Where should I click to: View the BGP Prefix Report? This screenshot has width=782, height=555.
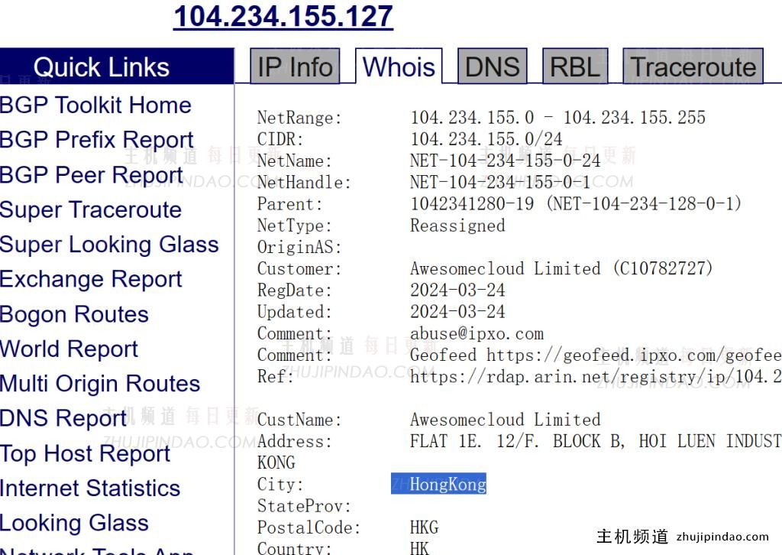97,140
